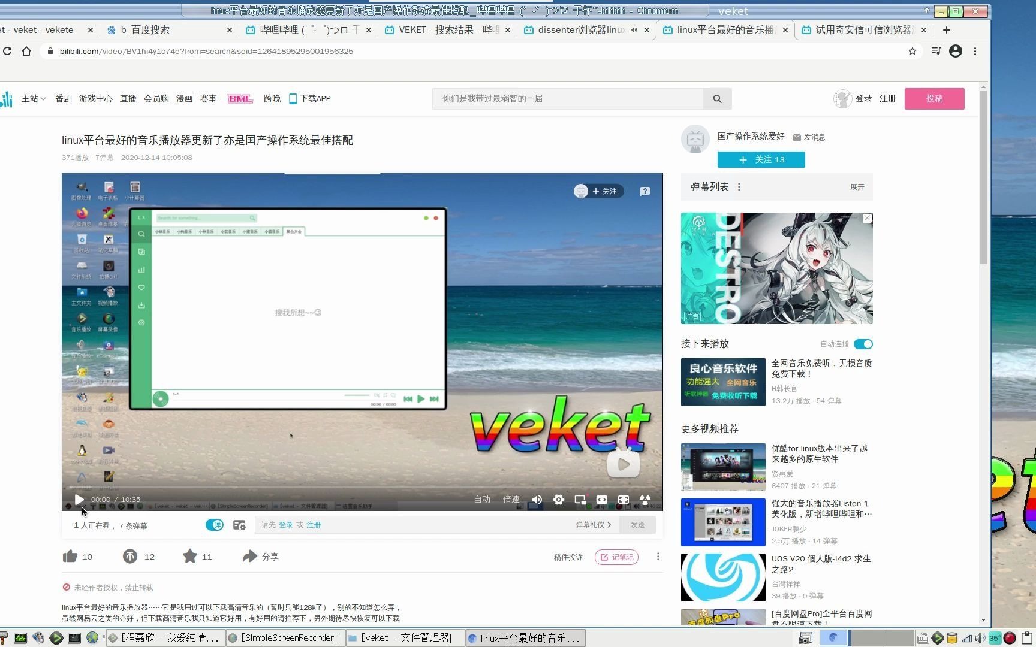Mute the video player volume icon
Screen dimensions: 1036x647
[x=537, y=500]
